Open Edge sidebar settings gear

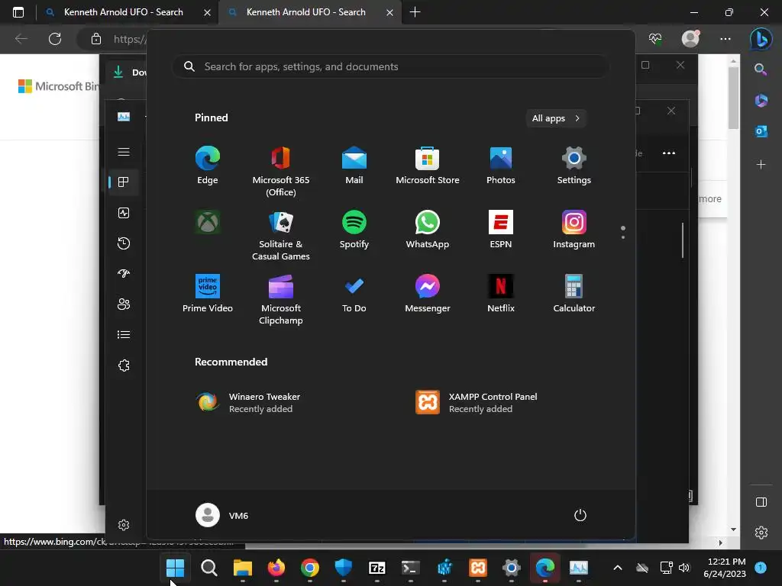[x=761, y=533]
